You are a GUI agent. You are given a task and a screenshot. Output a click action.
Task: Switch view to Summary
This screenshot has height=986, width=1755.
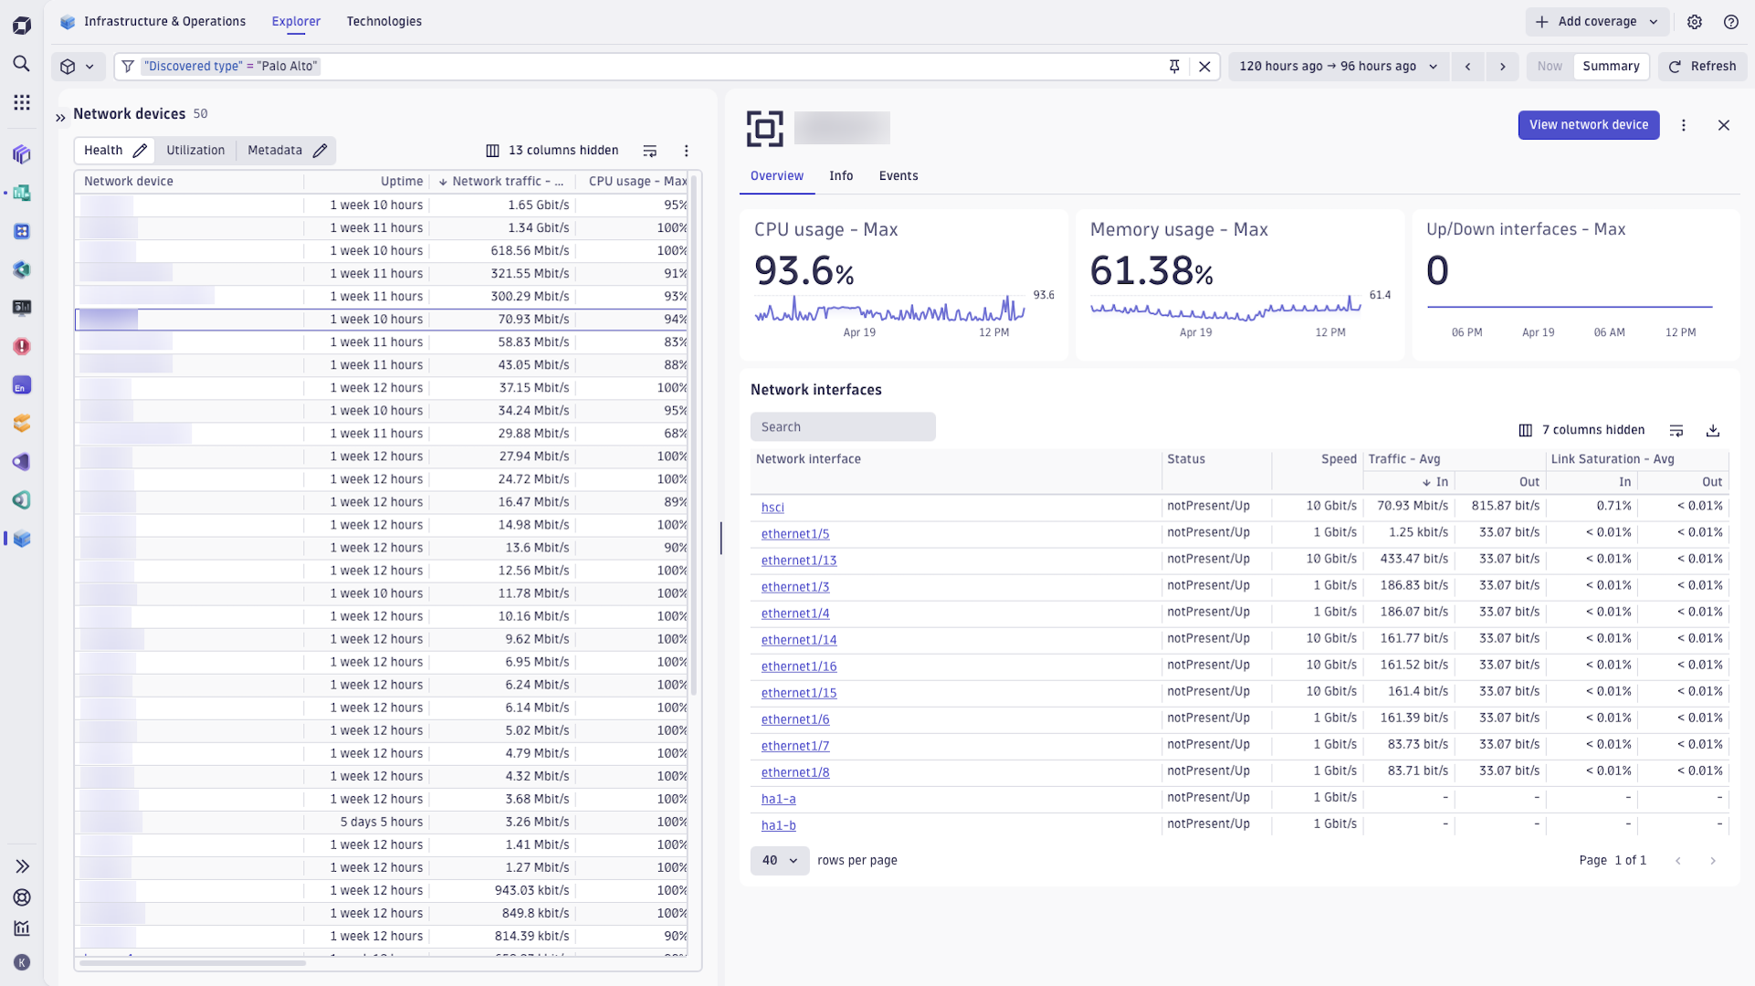[1611, 66]
